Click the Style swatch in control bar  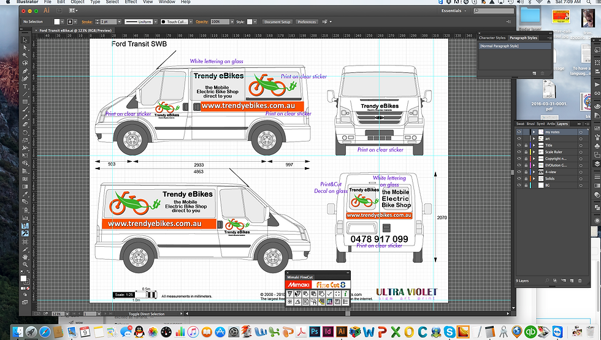tap(250, 22)
